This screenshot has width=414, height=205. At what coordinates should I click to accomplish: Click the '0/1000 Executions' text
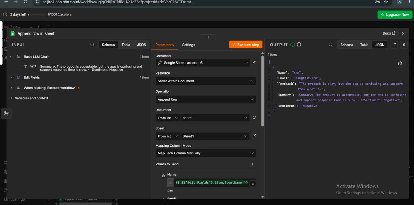[x=60, y=14]
